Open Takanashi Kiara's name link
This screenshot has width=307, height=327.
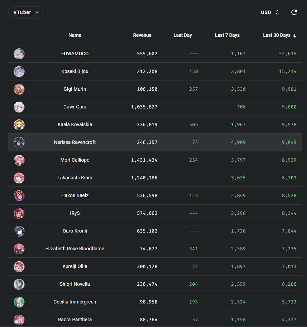pos(75,178)
